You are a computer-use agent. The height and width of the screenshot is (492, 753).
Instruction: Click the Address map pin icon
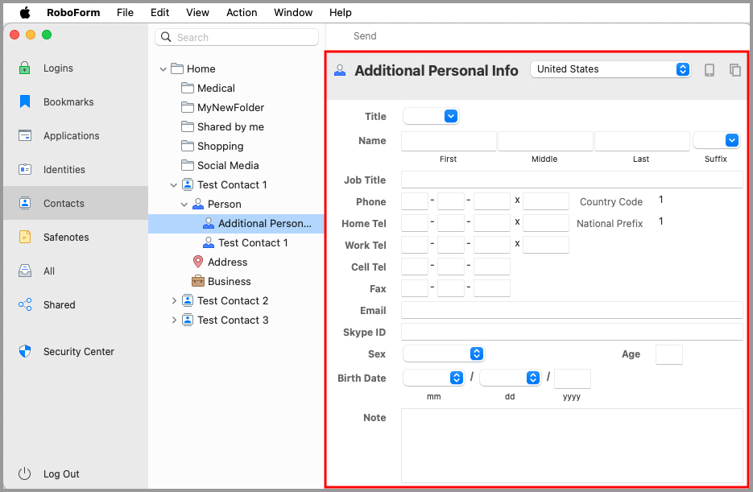coord(198,262)
